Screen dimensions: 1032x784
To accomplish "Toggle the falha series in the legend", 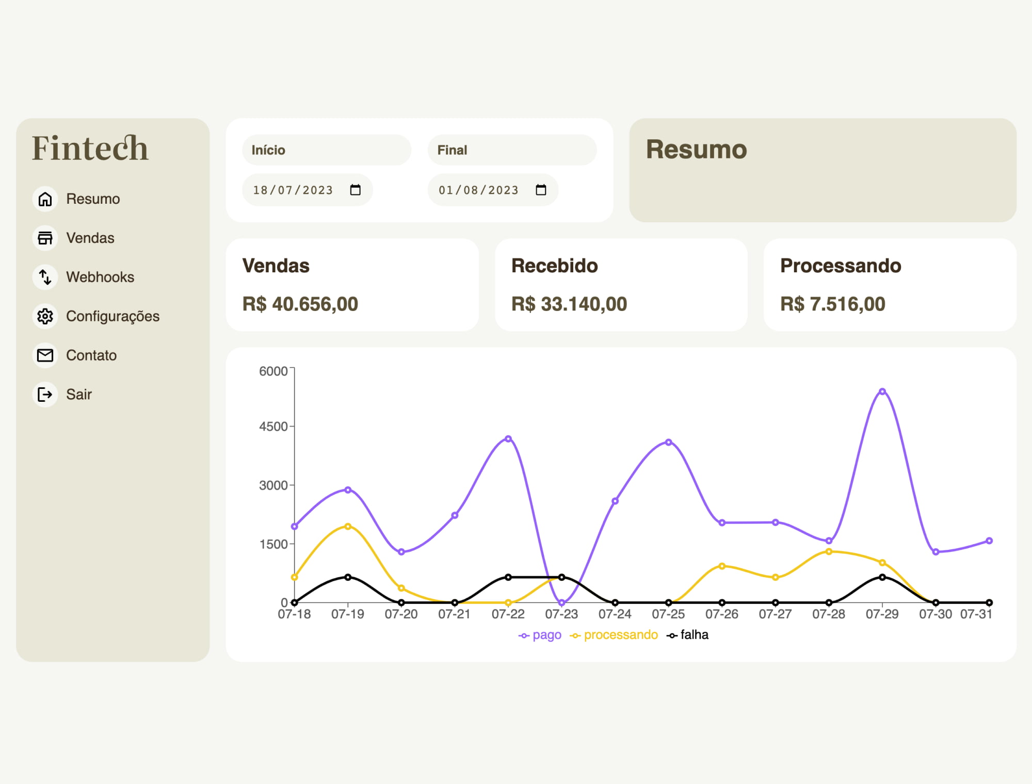I will (687, 635).
